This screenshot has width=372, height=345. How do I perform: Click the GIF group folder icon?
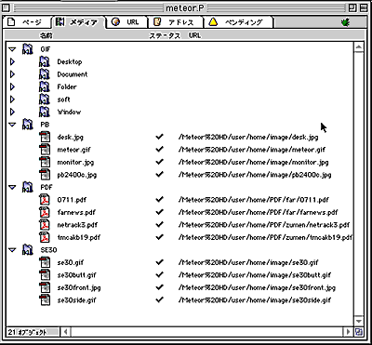[x=27, y=49]
